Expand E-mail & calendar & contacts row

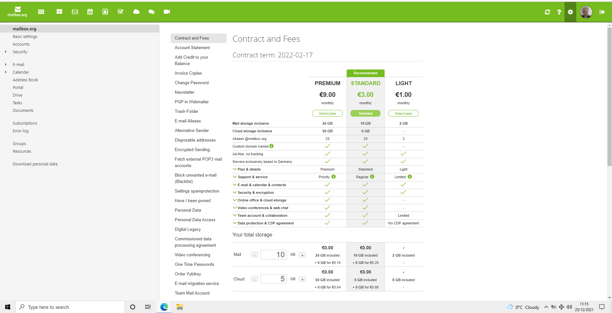235,185
